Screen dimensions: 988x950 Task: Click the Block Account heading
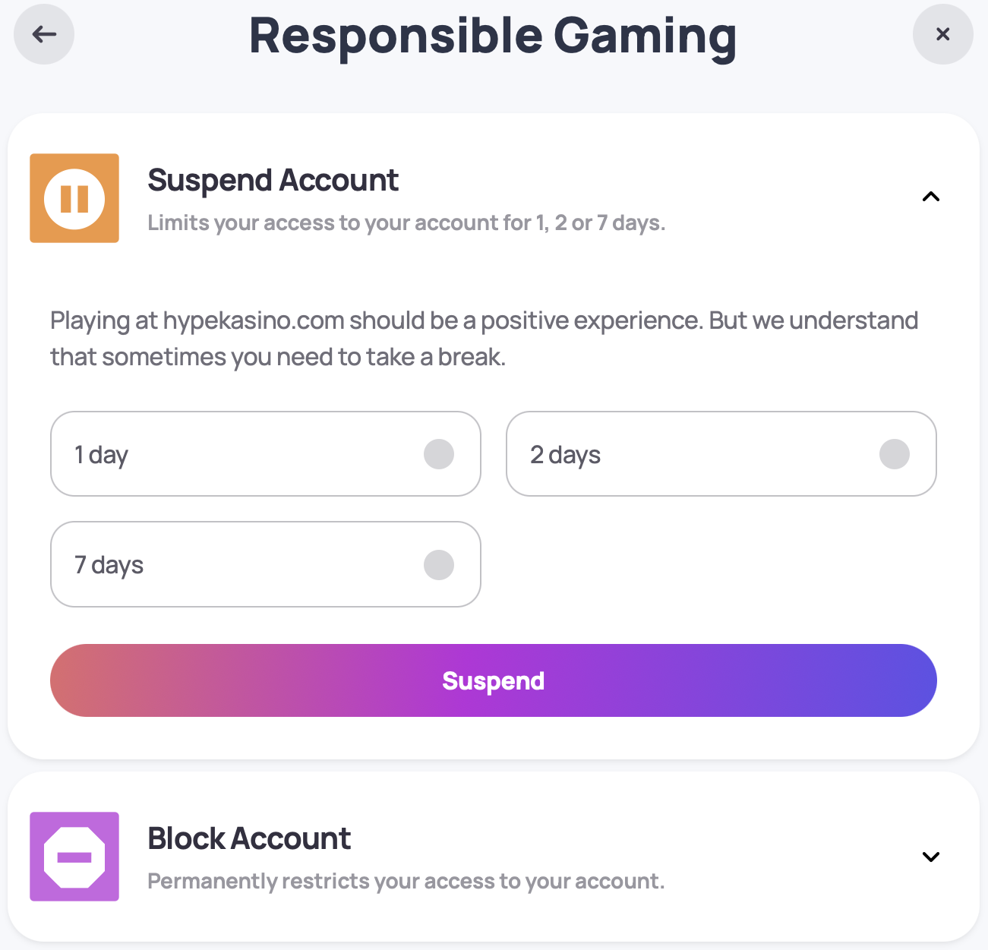coord(249,839)
